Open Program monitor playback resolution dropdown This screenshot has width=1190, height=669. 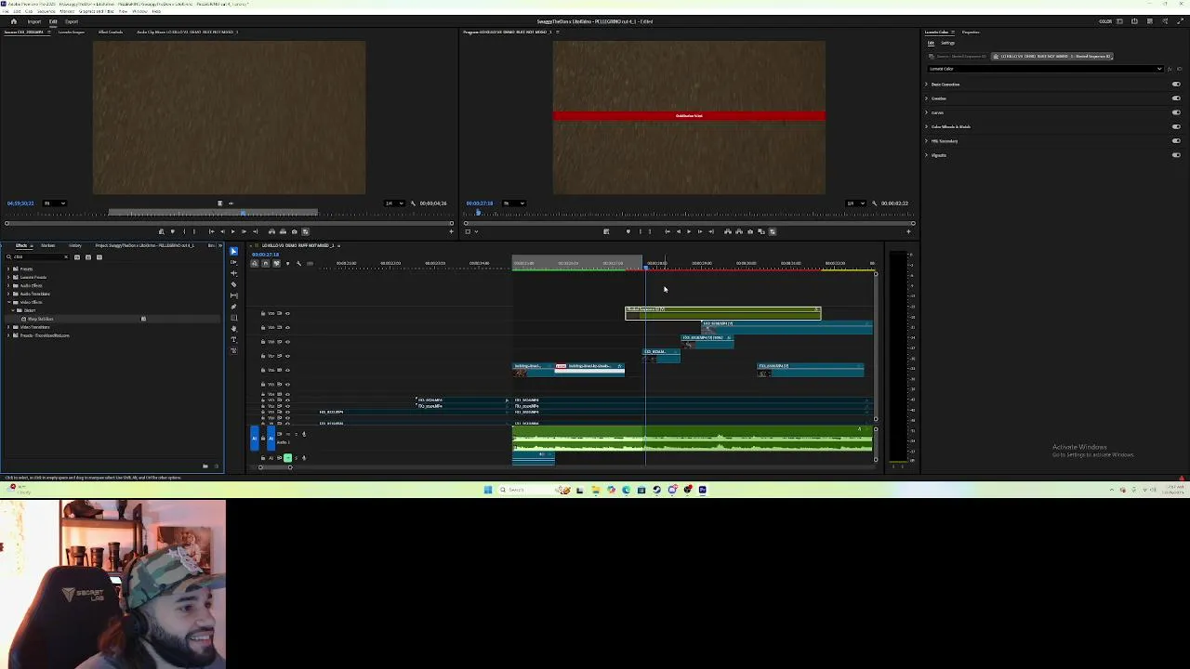coord(856,203)
